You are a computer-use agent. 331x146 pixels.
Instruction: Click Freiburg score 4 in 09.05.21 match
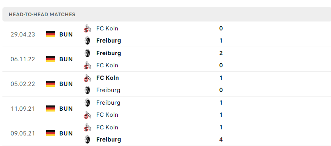pos(221,140)
